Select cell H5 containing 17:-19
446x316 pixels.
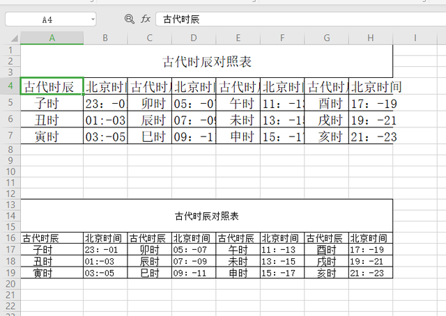coord(371,102)
